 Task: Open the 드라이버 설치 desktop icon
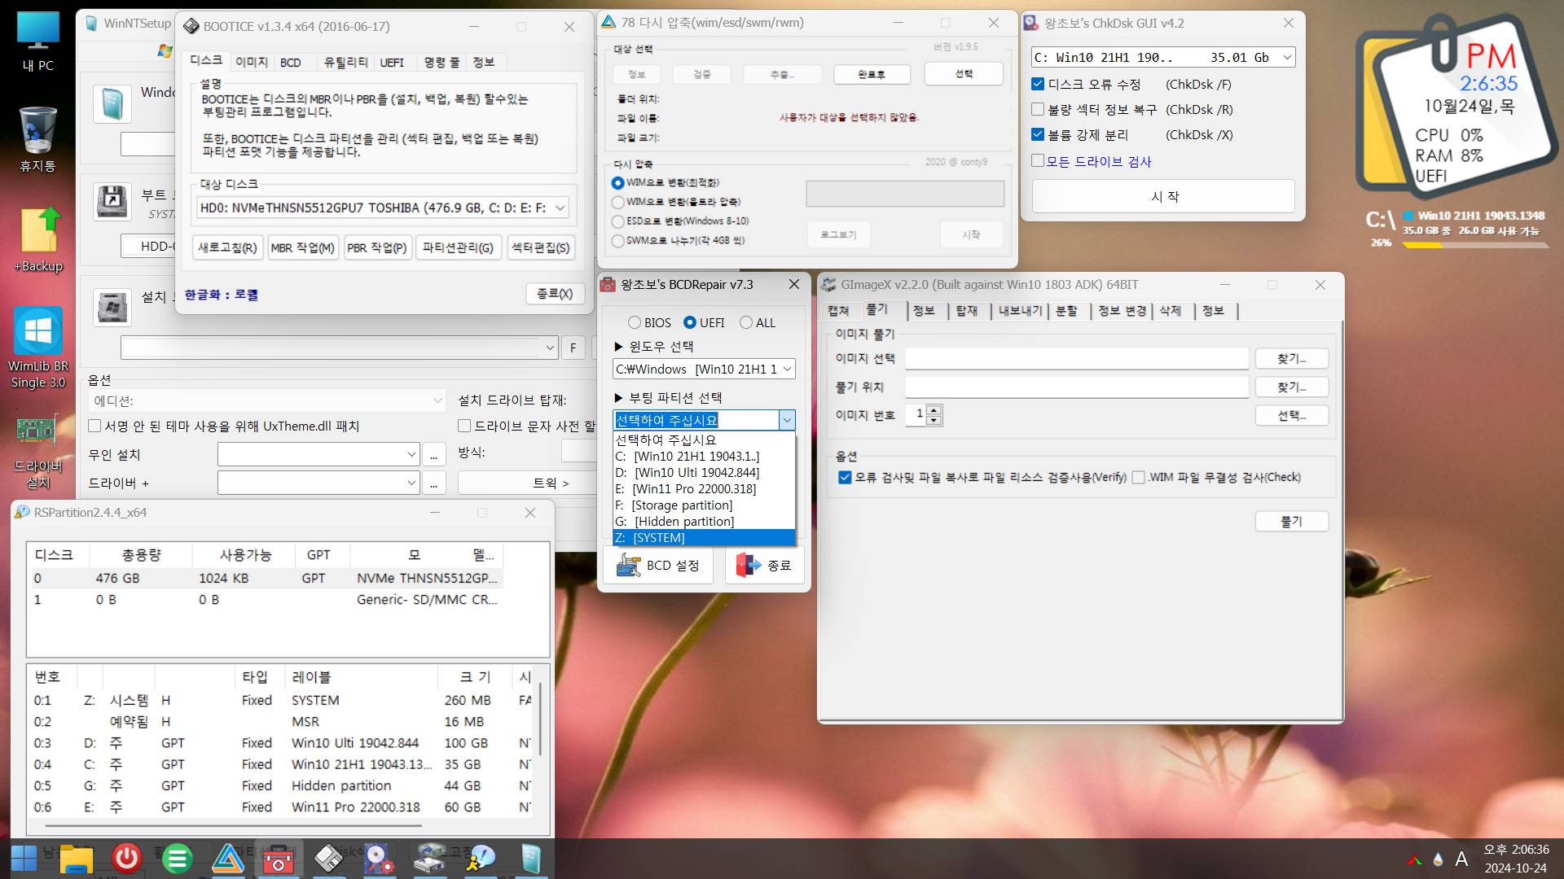pos(37,452)
